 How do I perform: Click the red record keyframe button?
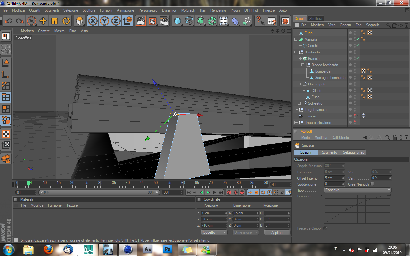(229, 192)
